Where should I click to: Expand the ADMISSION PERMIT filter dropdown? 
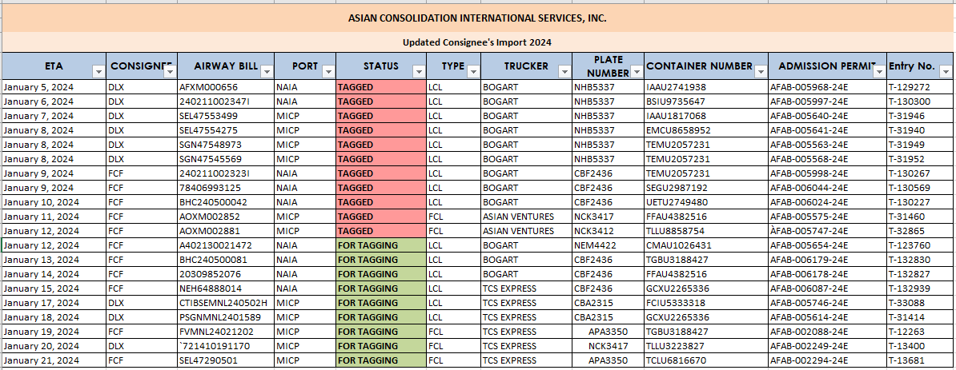(x=878, y=72)
